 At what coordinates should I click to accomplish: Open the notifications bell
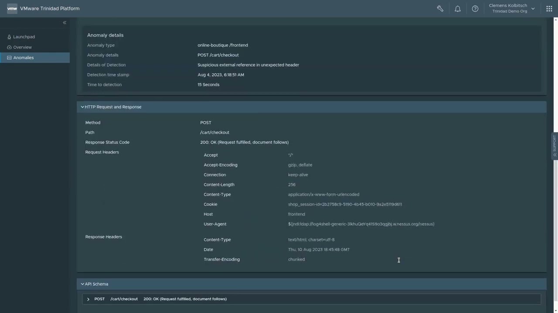coord(458,9)
